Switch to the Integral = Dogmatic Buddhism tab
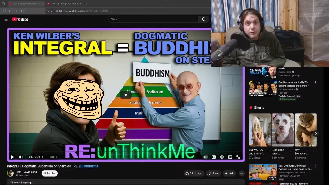 click(x=26, y=4)
